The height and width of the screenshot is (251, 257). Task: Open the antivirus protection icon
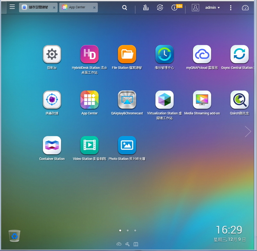(52, 100)
